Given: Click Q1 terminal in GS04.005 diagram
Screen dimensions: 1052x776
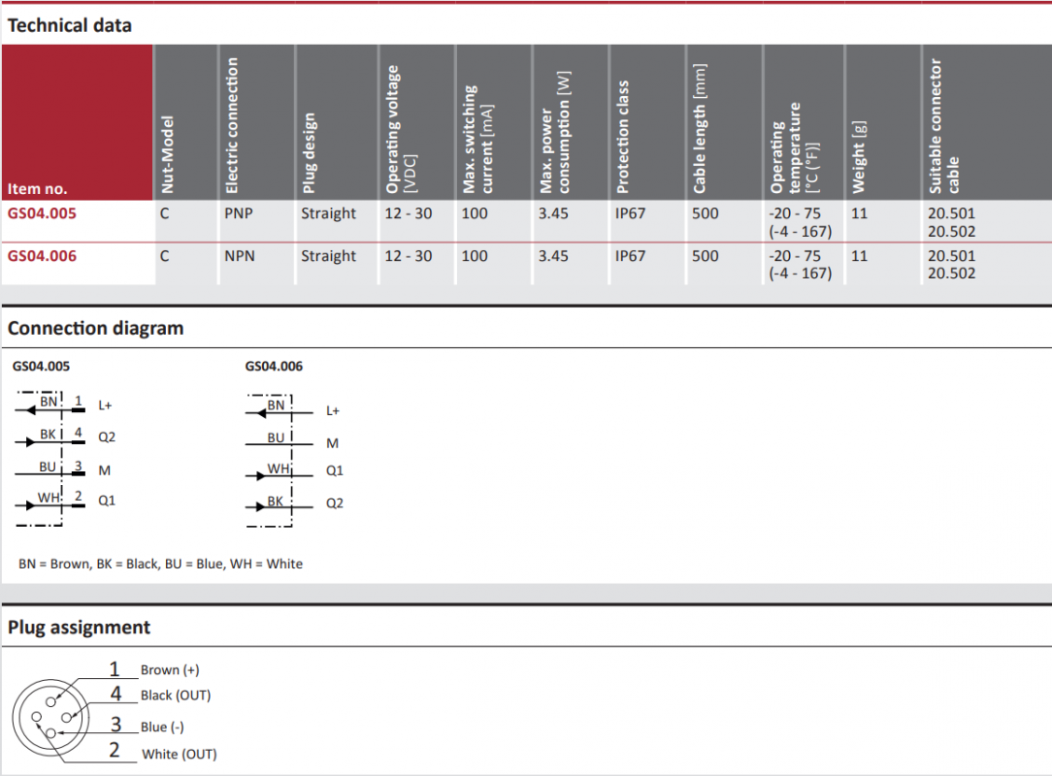Looking at the screenshot, I should pyautogui.click(x=107, y=501).
